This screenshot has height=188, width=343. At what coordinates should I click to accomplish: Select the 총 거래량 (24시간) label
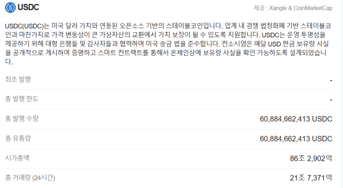[x=30, y=177]
